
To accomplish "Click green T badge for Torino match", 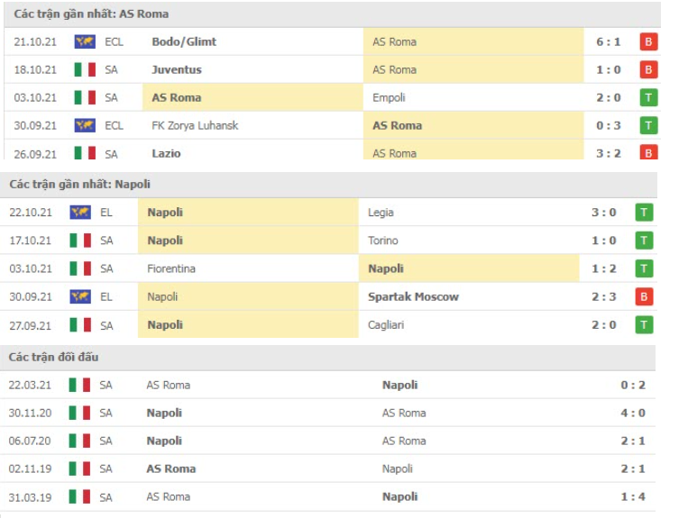I will click(644, 241).
